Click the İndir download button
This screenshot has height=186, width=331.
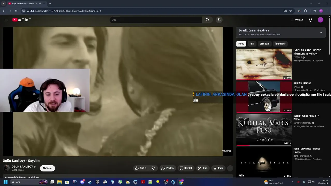click(x=218, y=168)
